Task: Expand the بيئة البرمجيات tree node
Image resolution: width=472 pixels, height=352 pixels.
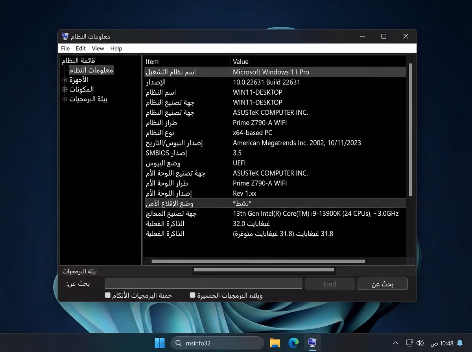Action: 65,99
